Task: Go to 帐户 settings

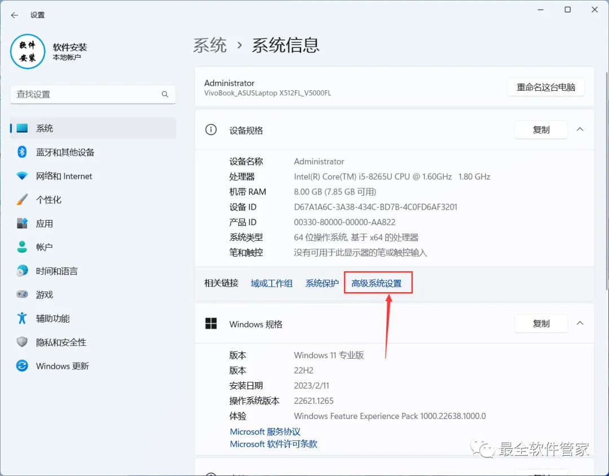Action: click(x=93, y=247)
